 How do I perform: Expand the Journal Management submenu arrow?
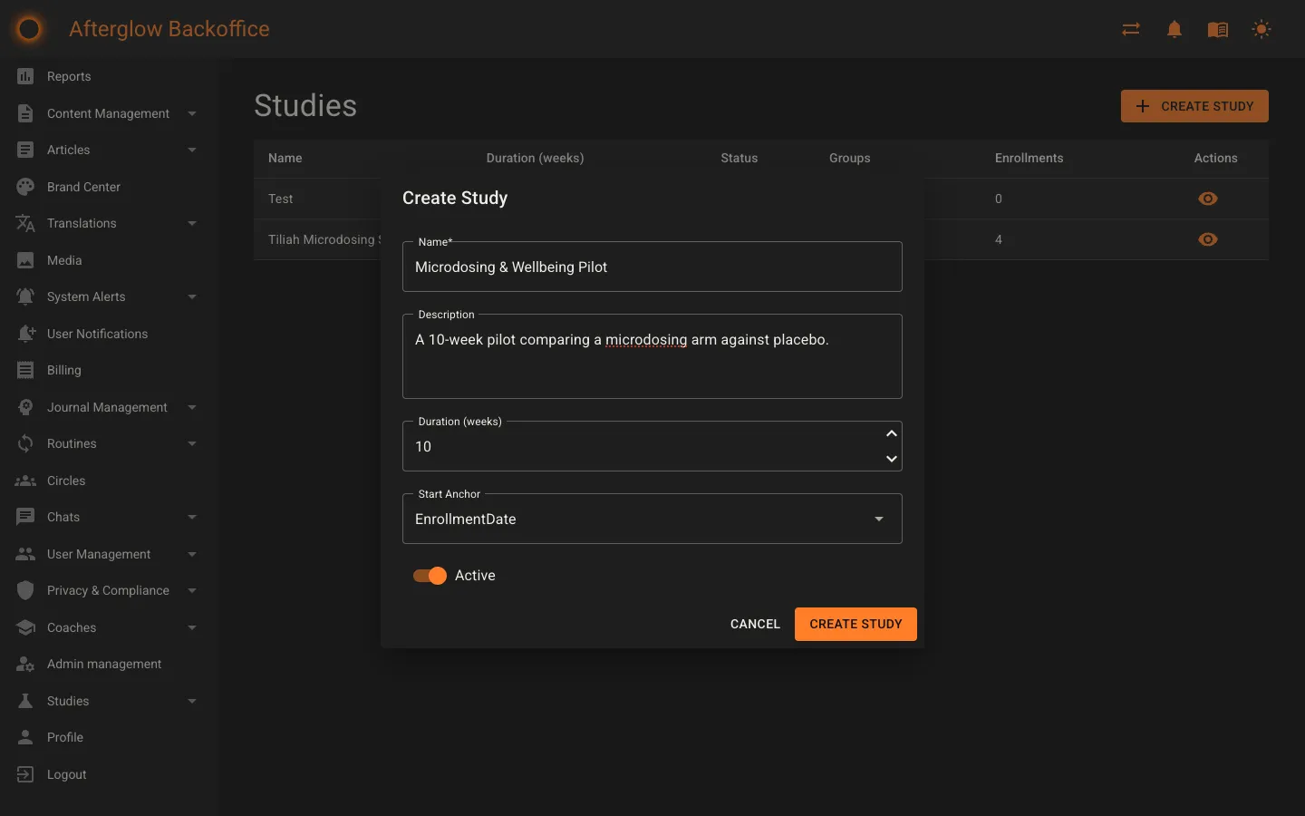tap(192, 407)
